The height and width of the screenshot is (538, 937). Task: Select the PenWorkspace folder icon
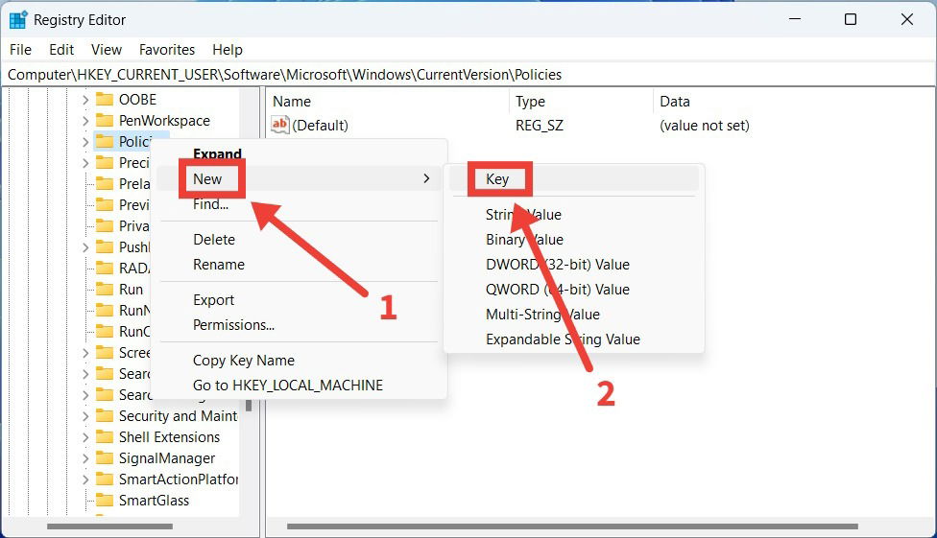tap(105, 120)
